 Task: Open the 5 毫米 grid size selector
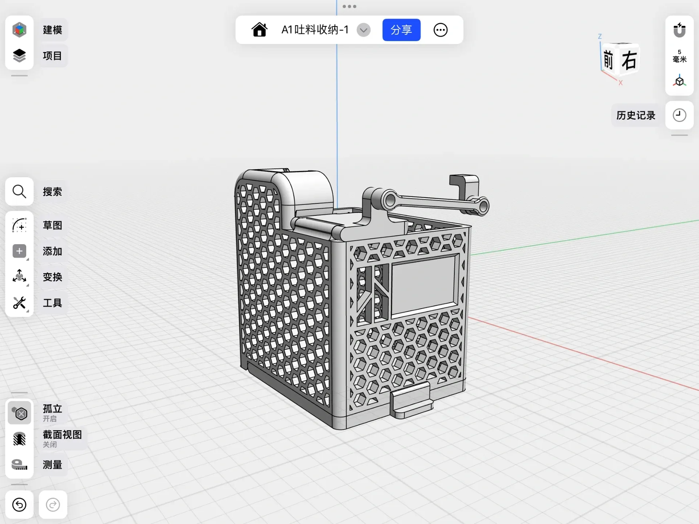coord(679,56)
